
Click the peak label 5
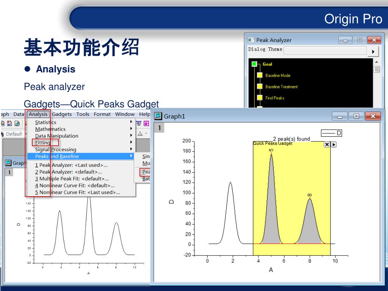tap(271, 150)
